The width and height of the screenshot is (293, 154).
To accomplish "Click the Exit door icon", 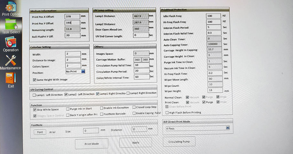I will pyautogui.click(x=11, y=78).
